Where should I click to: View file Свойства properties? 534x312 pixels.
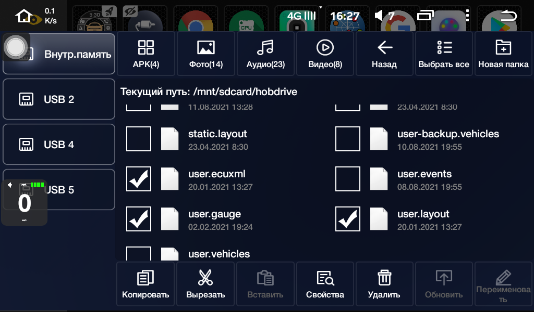pyautogui.click(x=325, y=284)
